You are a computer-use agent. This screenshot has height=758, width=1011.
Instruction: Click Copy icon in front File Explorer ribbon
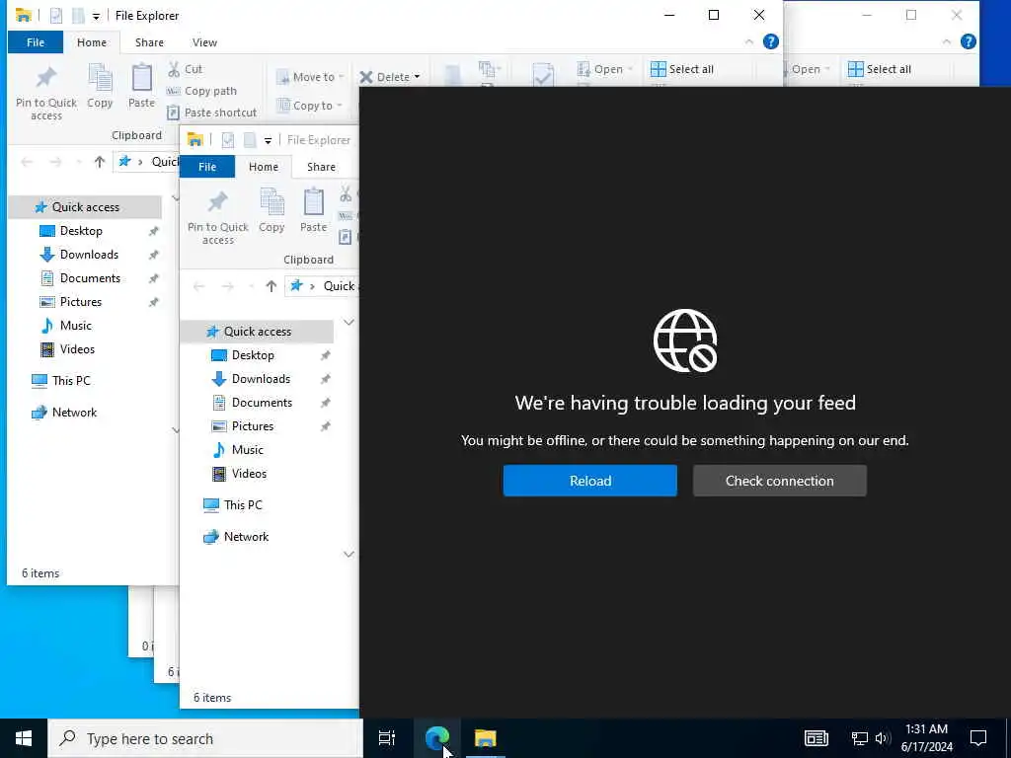pos(272,210)
